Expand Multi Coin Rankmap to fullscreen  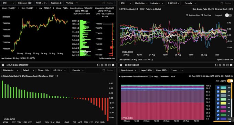(x=109, y=65)
